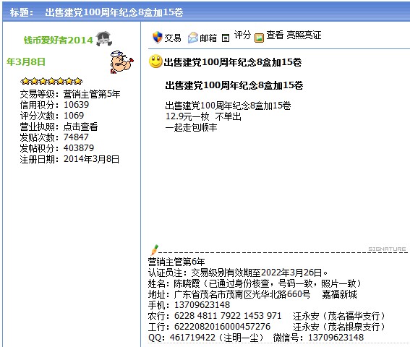Click the green date text 年3月8日
Image resolution: width=410 pixels, height=347 pixels.
[x=26, y=62]
